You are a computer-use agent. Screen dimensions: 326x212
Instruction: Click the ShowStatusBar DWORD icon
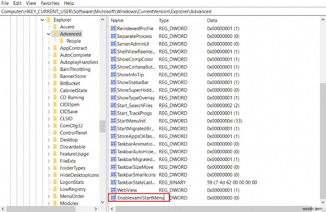point(113,82)
